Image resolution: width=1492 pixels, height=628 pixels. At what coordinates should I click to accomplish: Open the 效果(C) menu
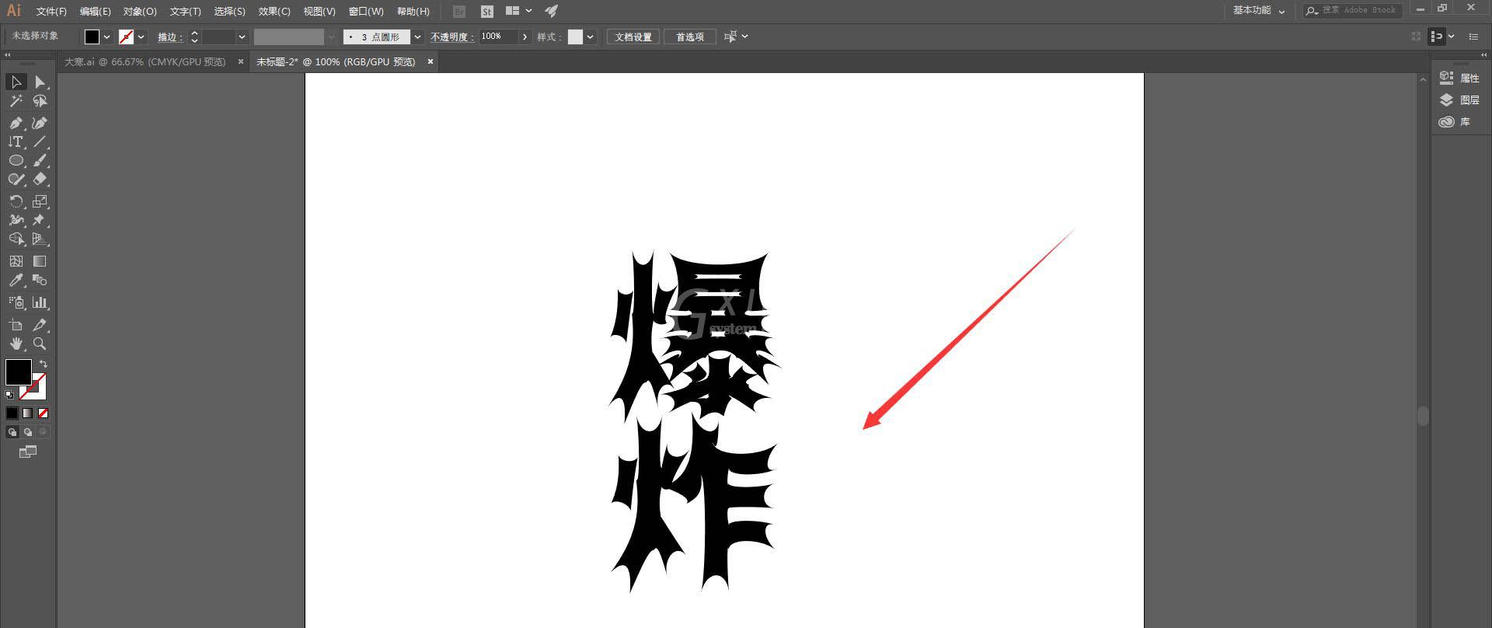(274, 11)
